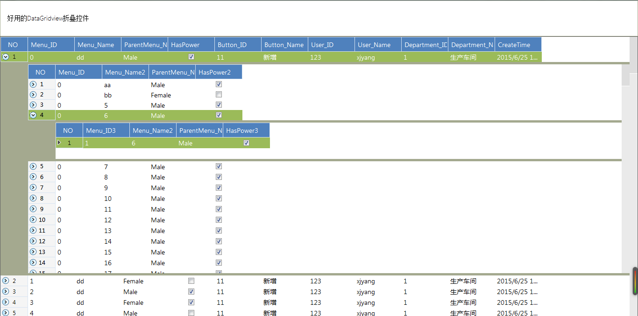638x316 pixels.
Task: Expand nested row 6 with Menu_Name2 8
Action: click(x=33, y=177)
